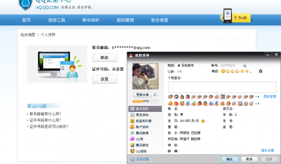Click the yellow bear pet icon in the lower icon row
This screenshot has height=164, width=281.
[x=182, y=103]
